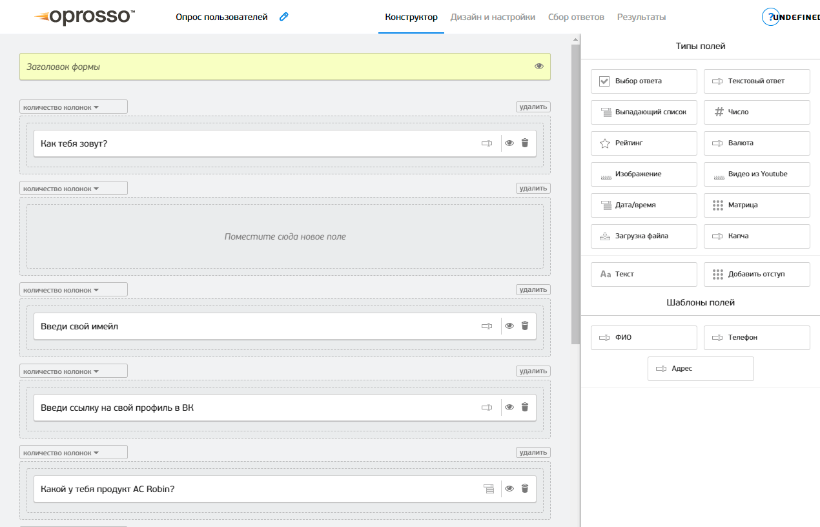Open 'количество колонок' dropdown above 'Как тебя зовут?'
820x527 pixels.
(x=73, y=107)
